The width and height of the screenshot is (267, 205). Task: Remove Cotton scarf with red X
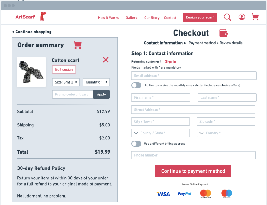coord(106,60)
